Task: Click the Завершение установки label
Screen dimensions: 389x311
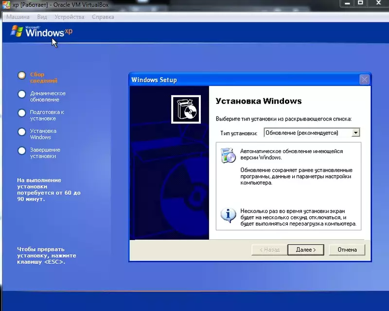Action: coord(45,153)
